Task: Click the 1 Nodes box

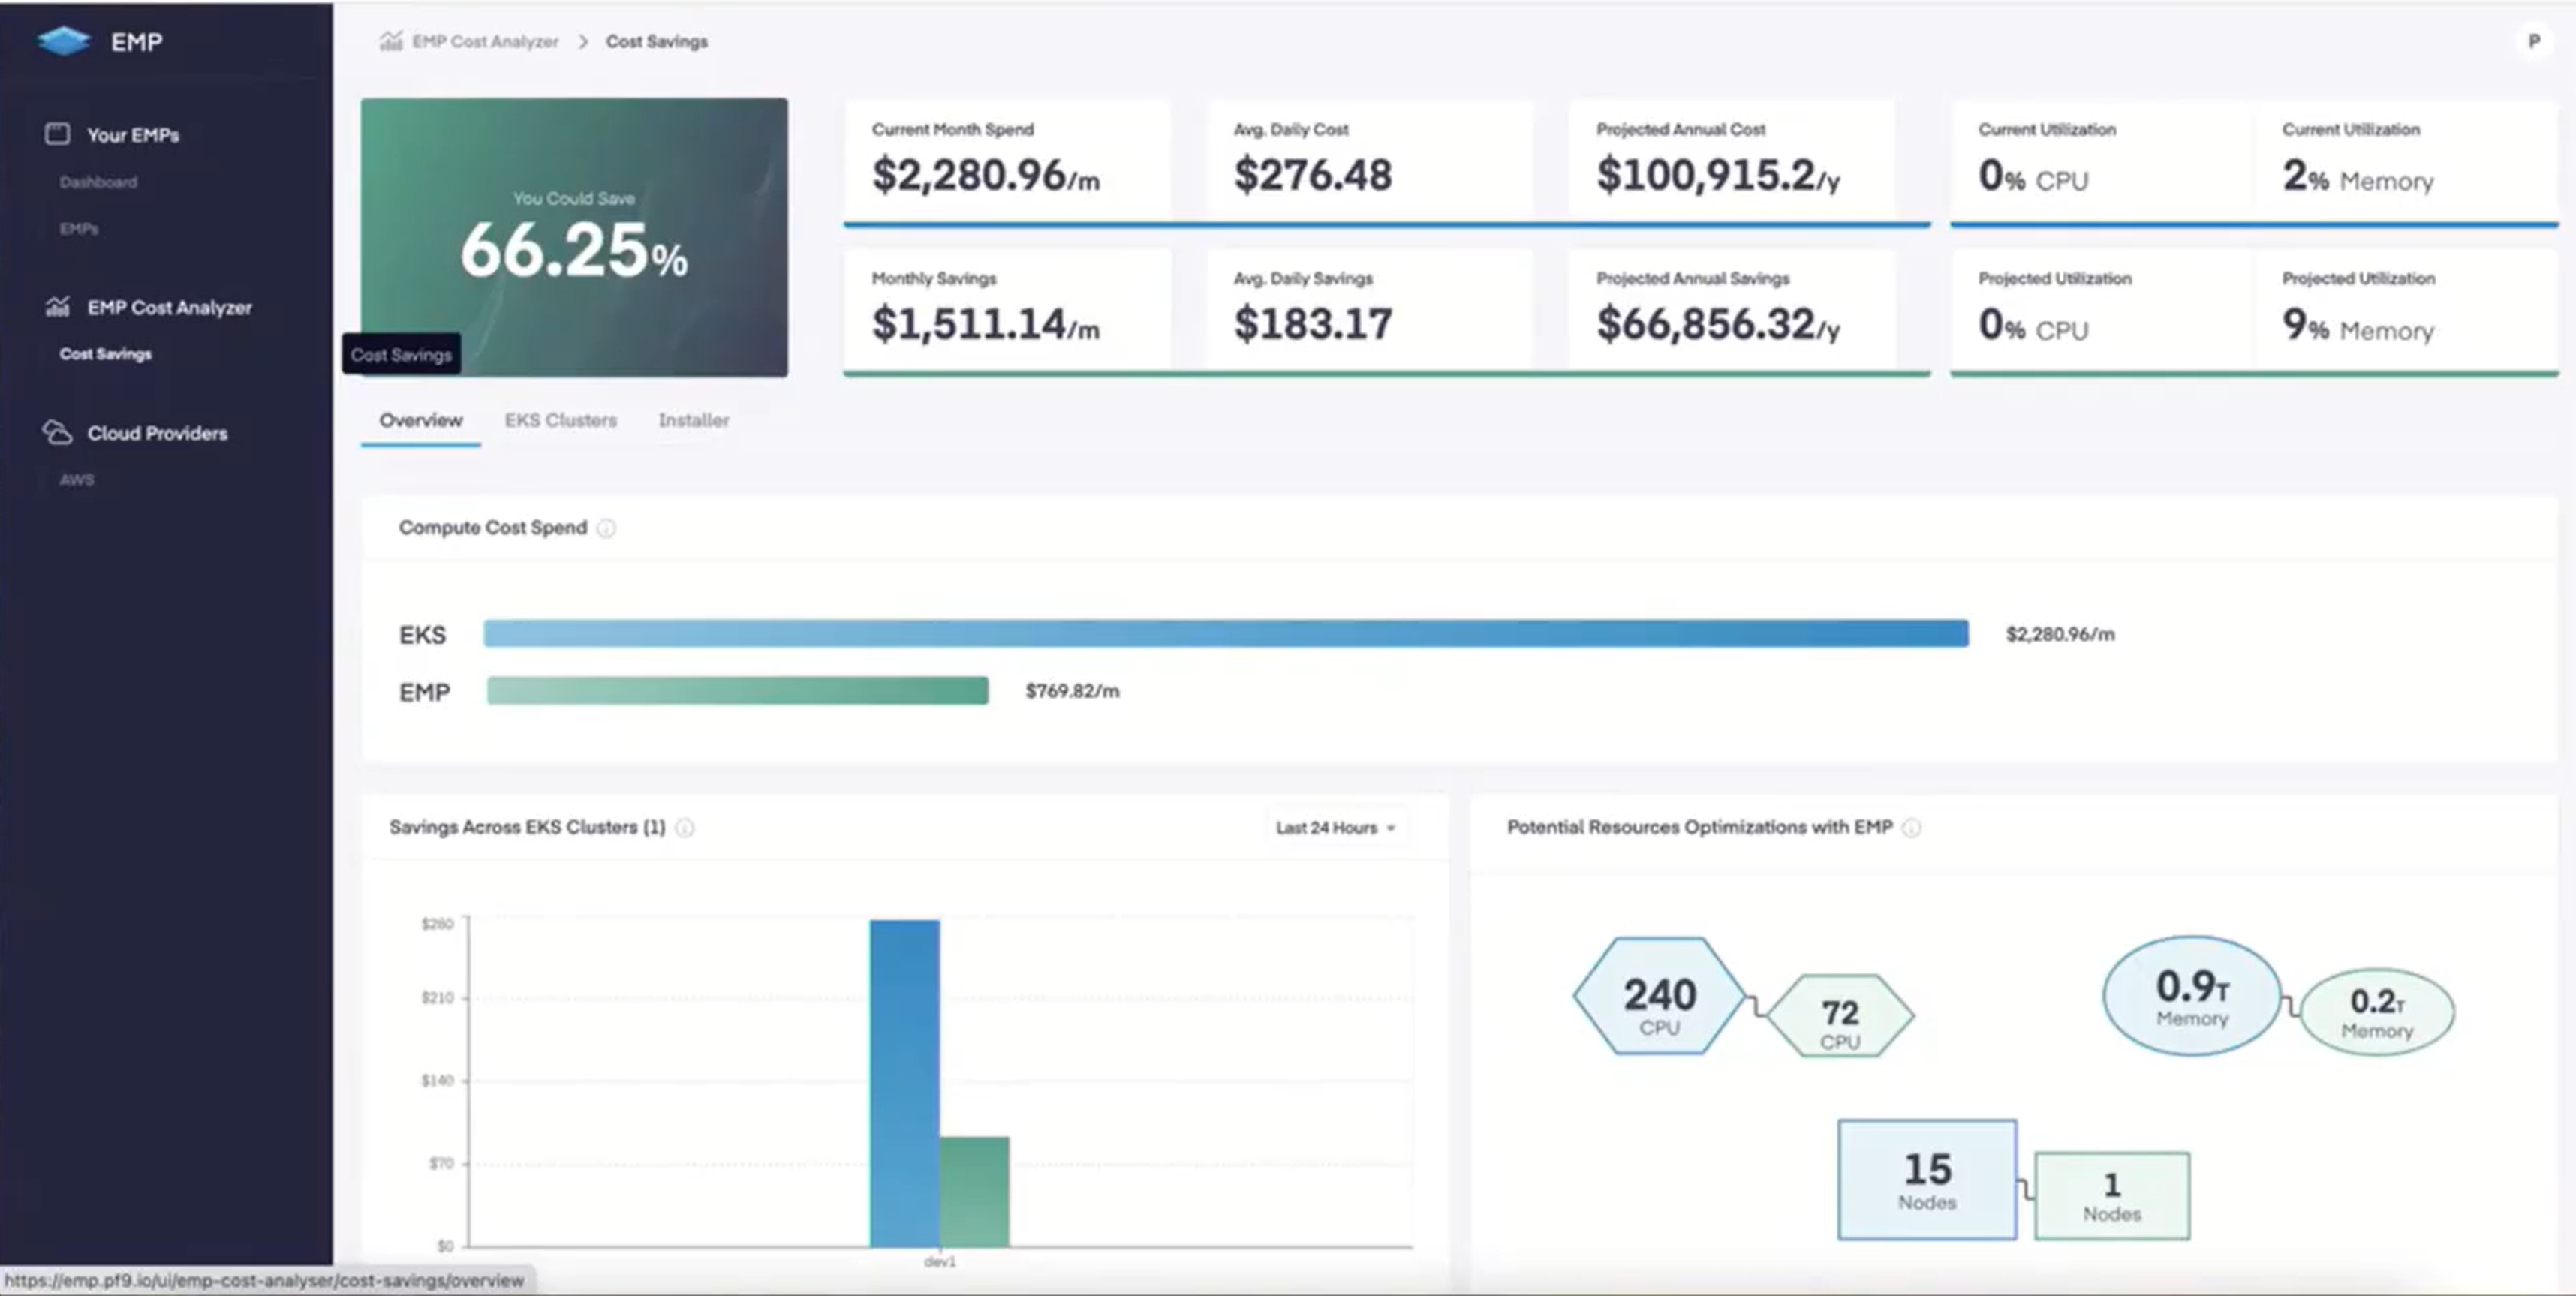Action: tap(2112, 1197)
